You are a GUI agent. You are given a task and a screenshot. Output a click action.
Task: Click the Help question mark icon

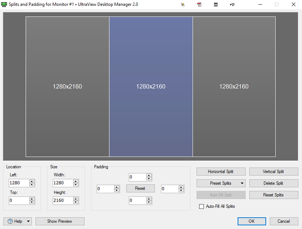(x=10, y=221)
